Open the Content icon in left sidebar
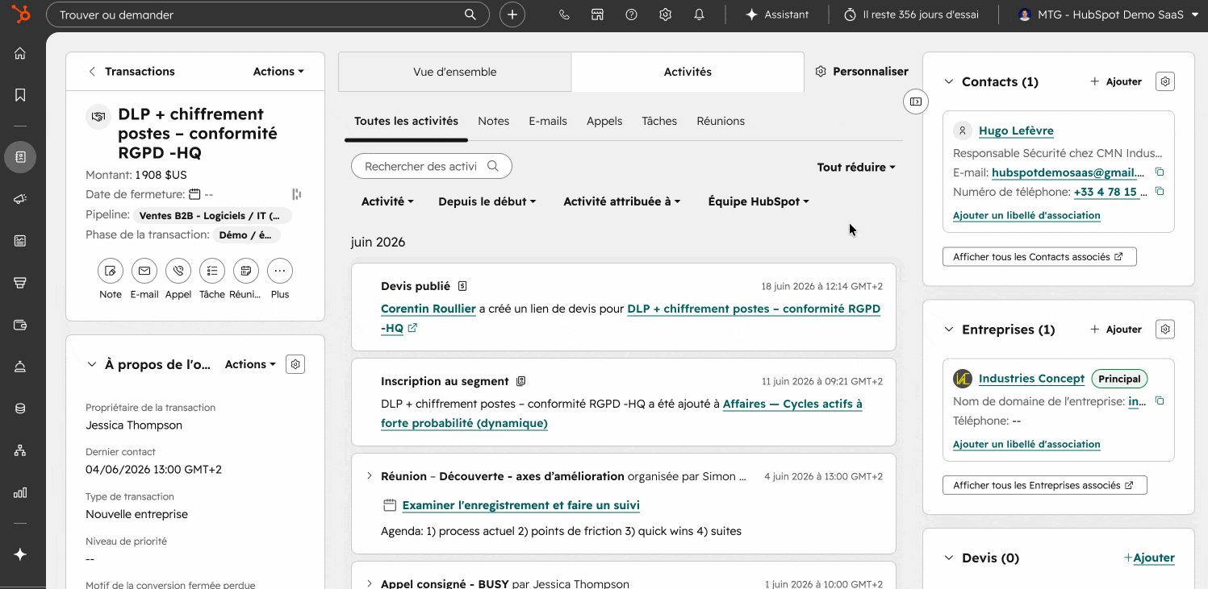This screenshot has width=1208, height=589. point(20,241)
